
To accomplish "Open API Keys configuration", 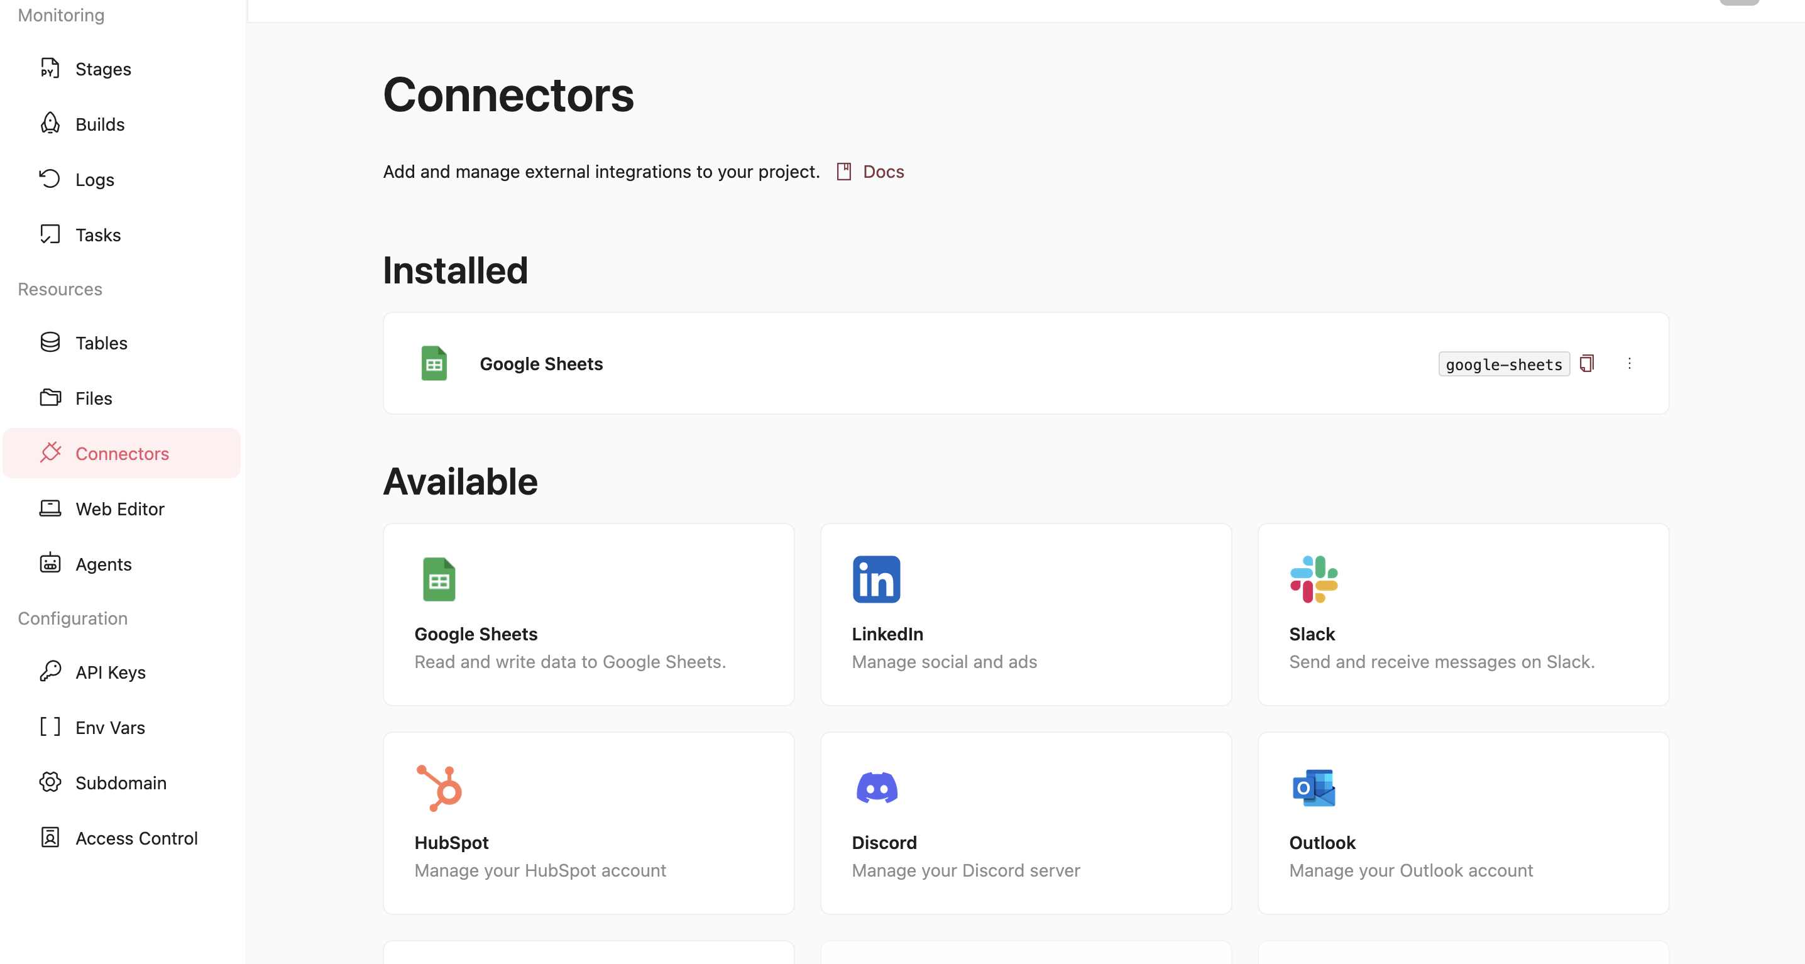I will click(x=121, y=672).
